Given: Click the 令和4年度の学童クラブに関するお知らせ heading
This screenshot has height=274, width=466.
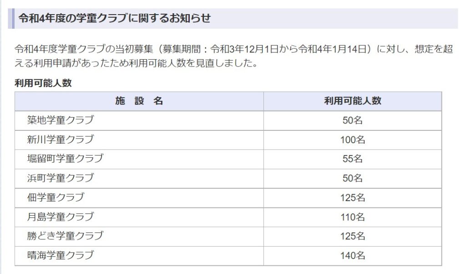Looking at the screenshot, I should pos(115,19).
